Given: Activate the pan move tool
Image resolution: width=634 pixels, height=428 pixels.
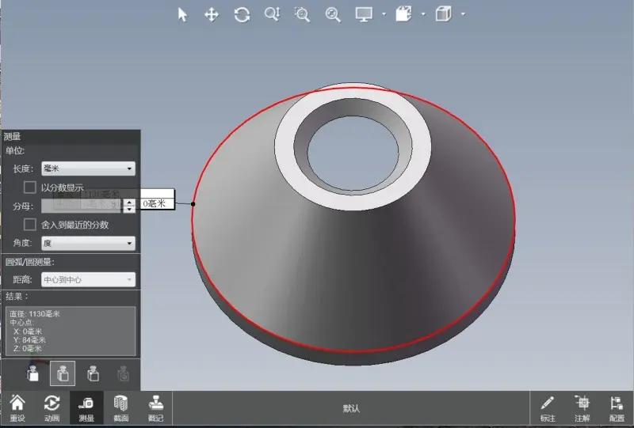Looking at the screenshot, I should tap(212, 14).
